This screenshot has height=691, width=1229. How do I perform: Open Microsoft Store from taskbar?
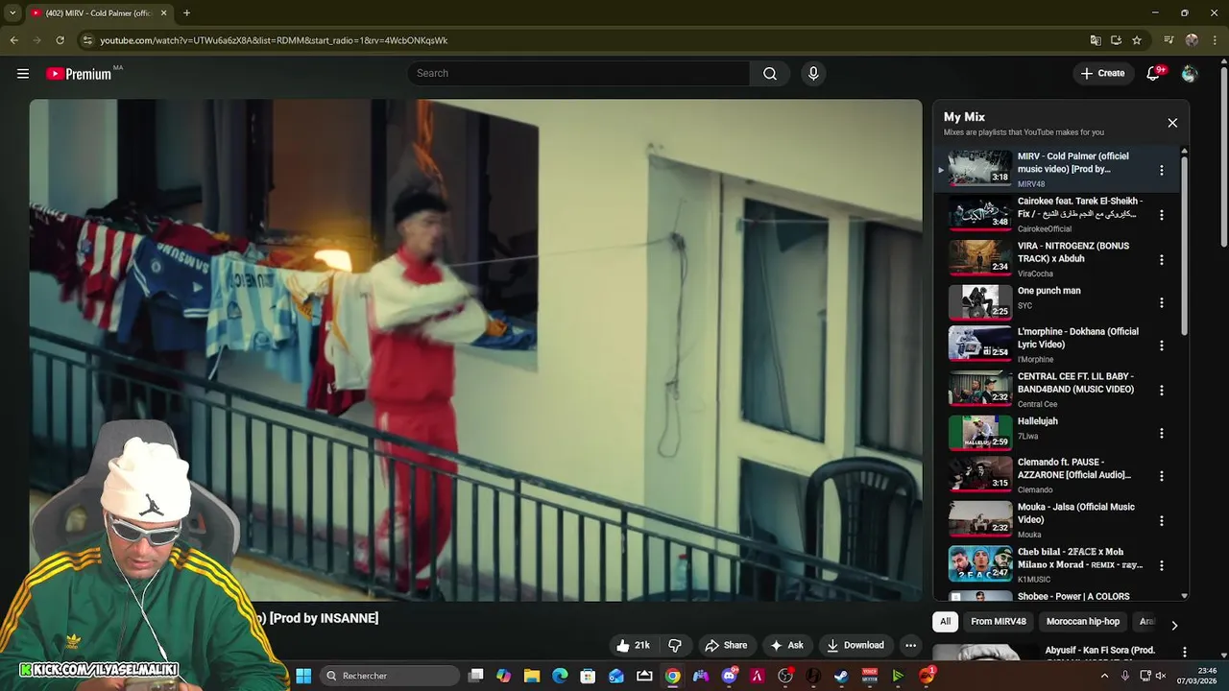pyautogui.click(x=588, y=676)
